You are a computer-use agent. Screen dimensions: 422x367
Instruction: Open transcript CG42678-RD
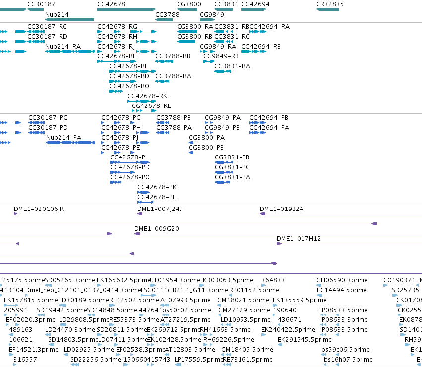[x=129, y=76]
